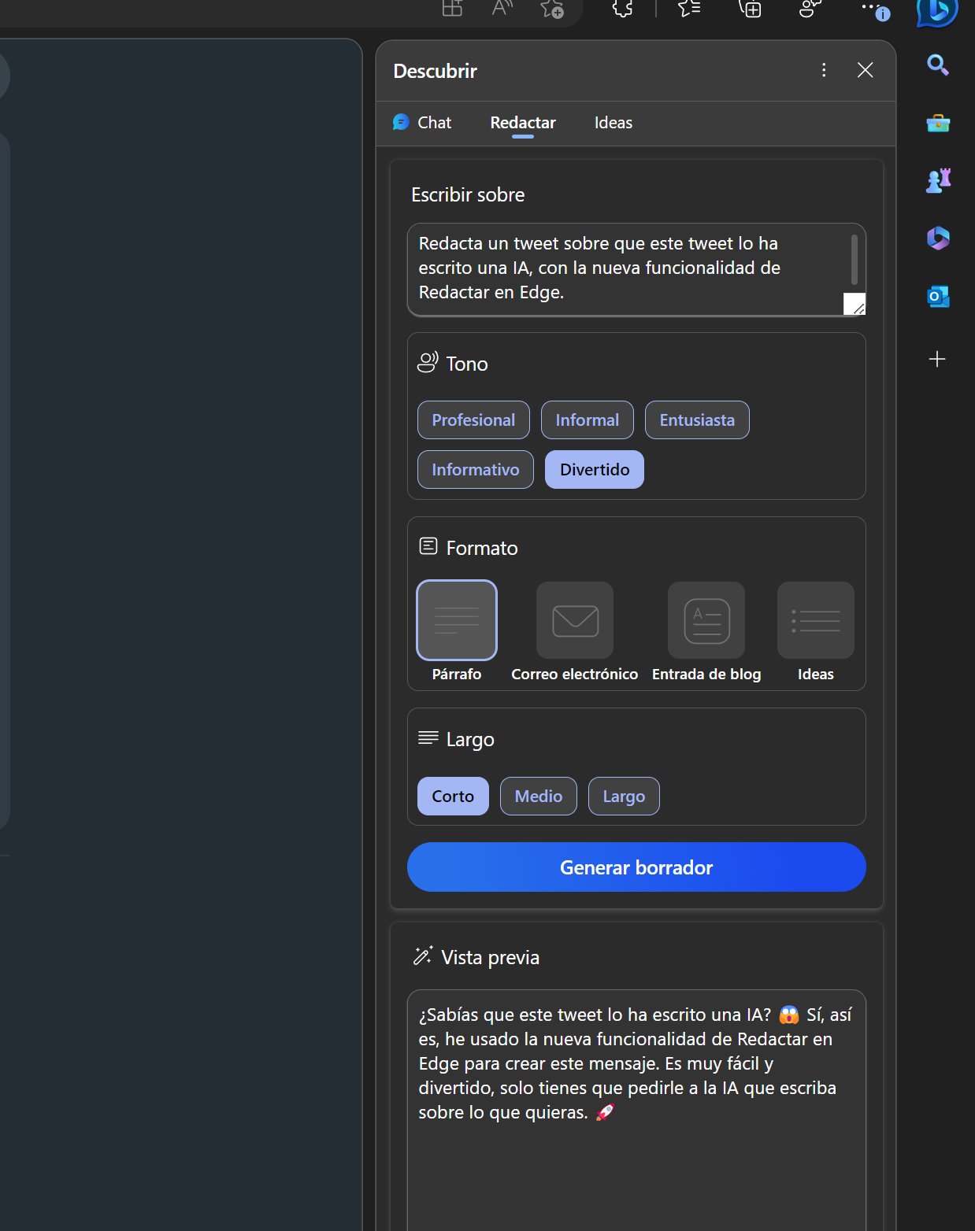Set length to Medio

pyautogui.click(x=539, y=797)
